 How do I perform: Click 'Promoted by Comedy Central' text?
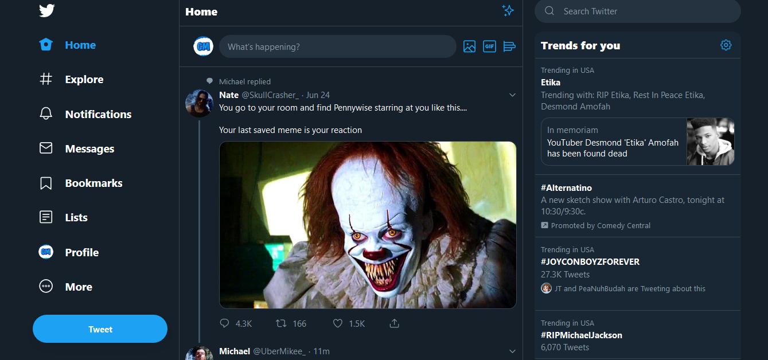(601, 225)
